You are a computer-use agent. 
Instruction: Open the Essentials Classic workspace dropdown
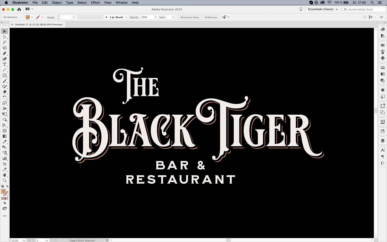point(323,9)
